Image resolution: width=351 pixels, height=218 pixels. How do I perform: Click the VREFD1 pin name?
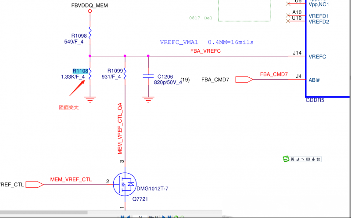(319, 16)
